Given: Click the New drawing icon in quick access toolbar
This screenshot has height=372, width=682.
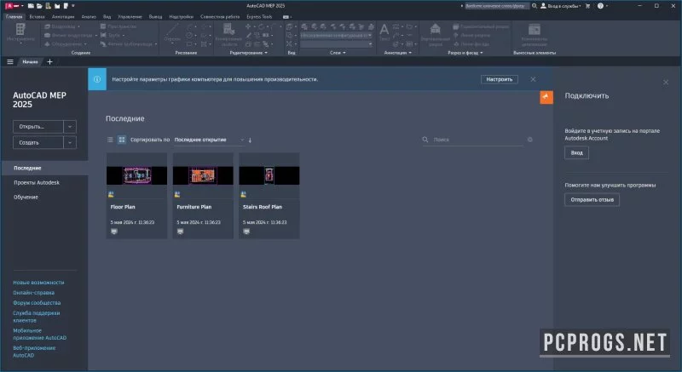Looking at the screenshot, I should 31,6.
